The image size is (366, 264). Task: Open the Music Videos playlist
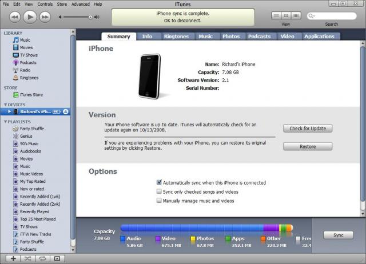click(28, 174)
